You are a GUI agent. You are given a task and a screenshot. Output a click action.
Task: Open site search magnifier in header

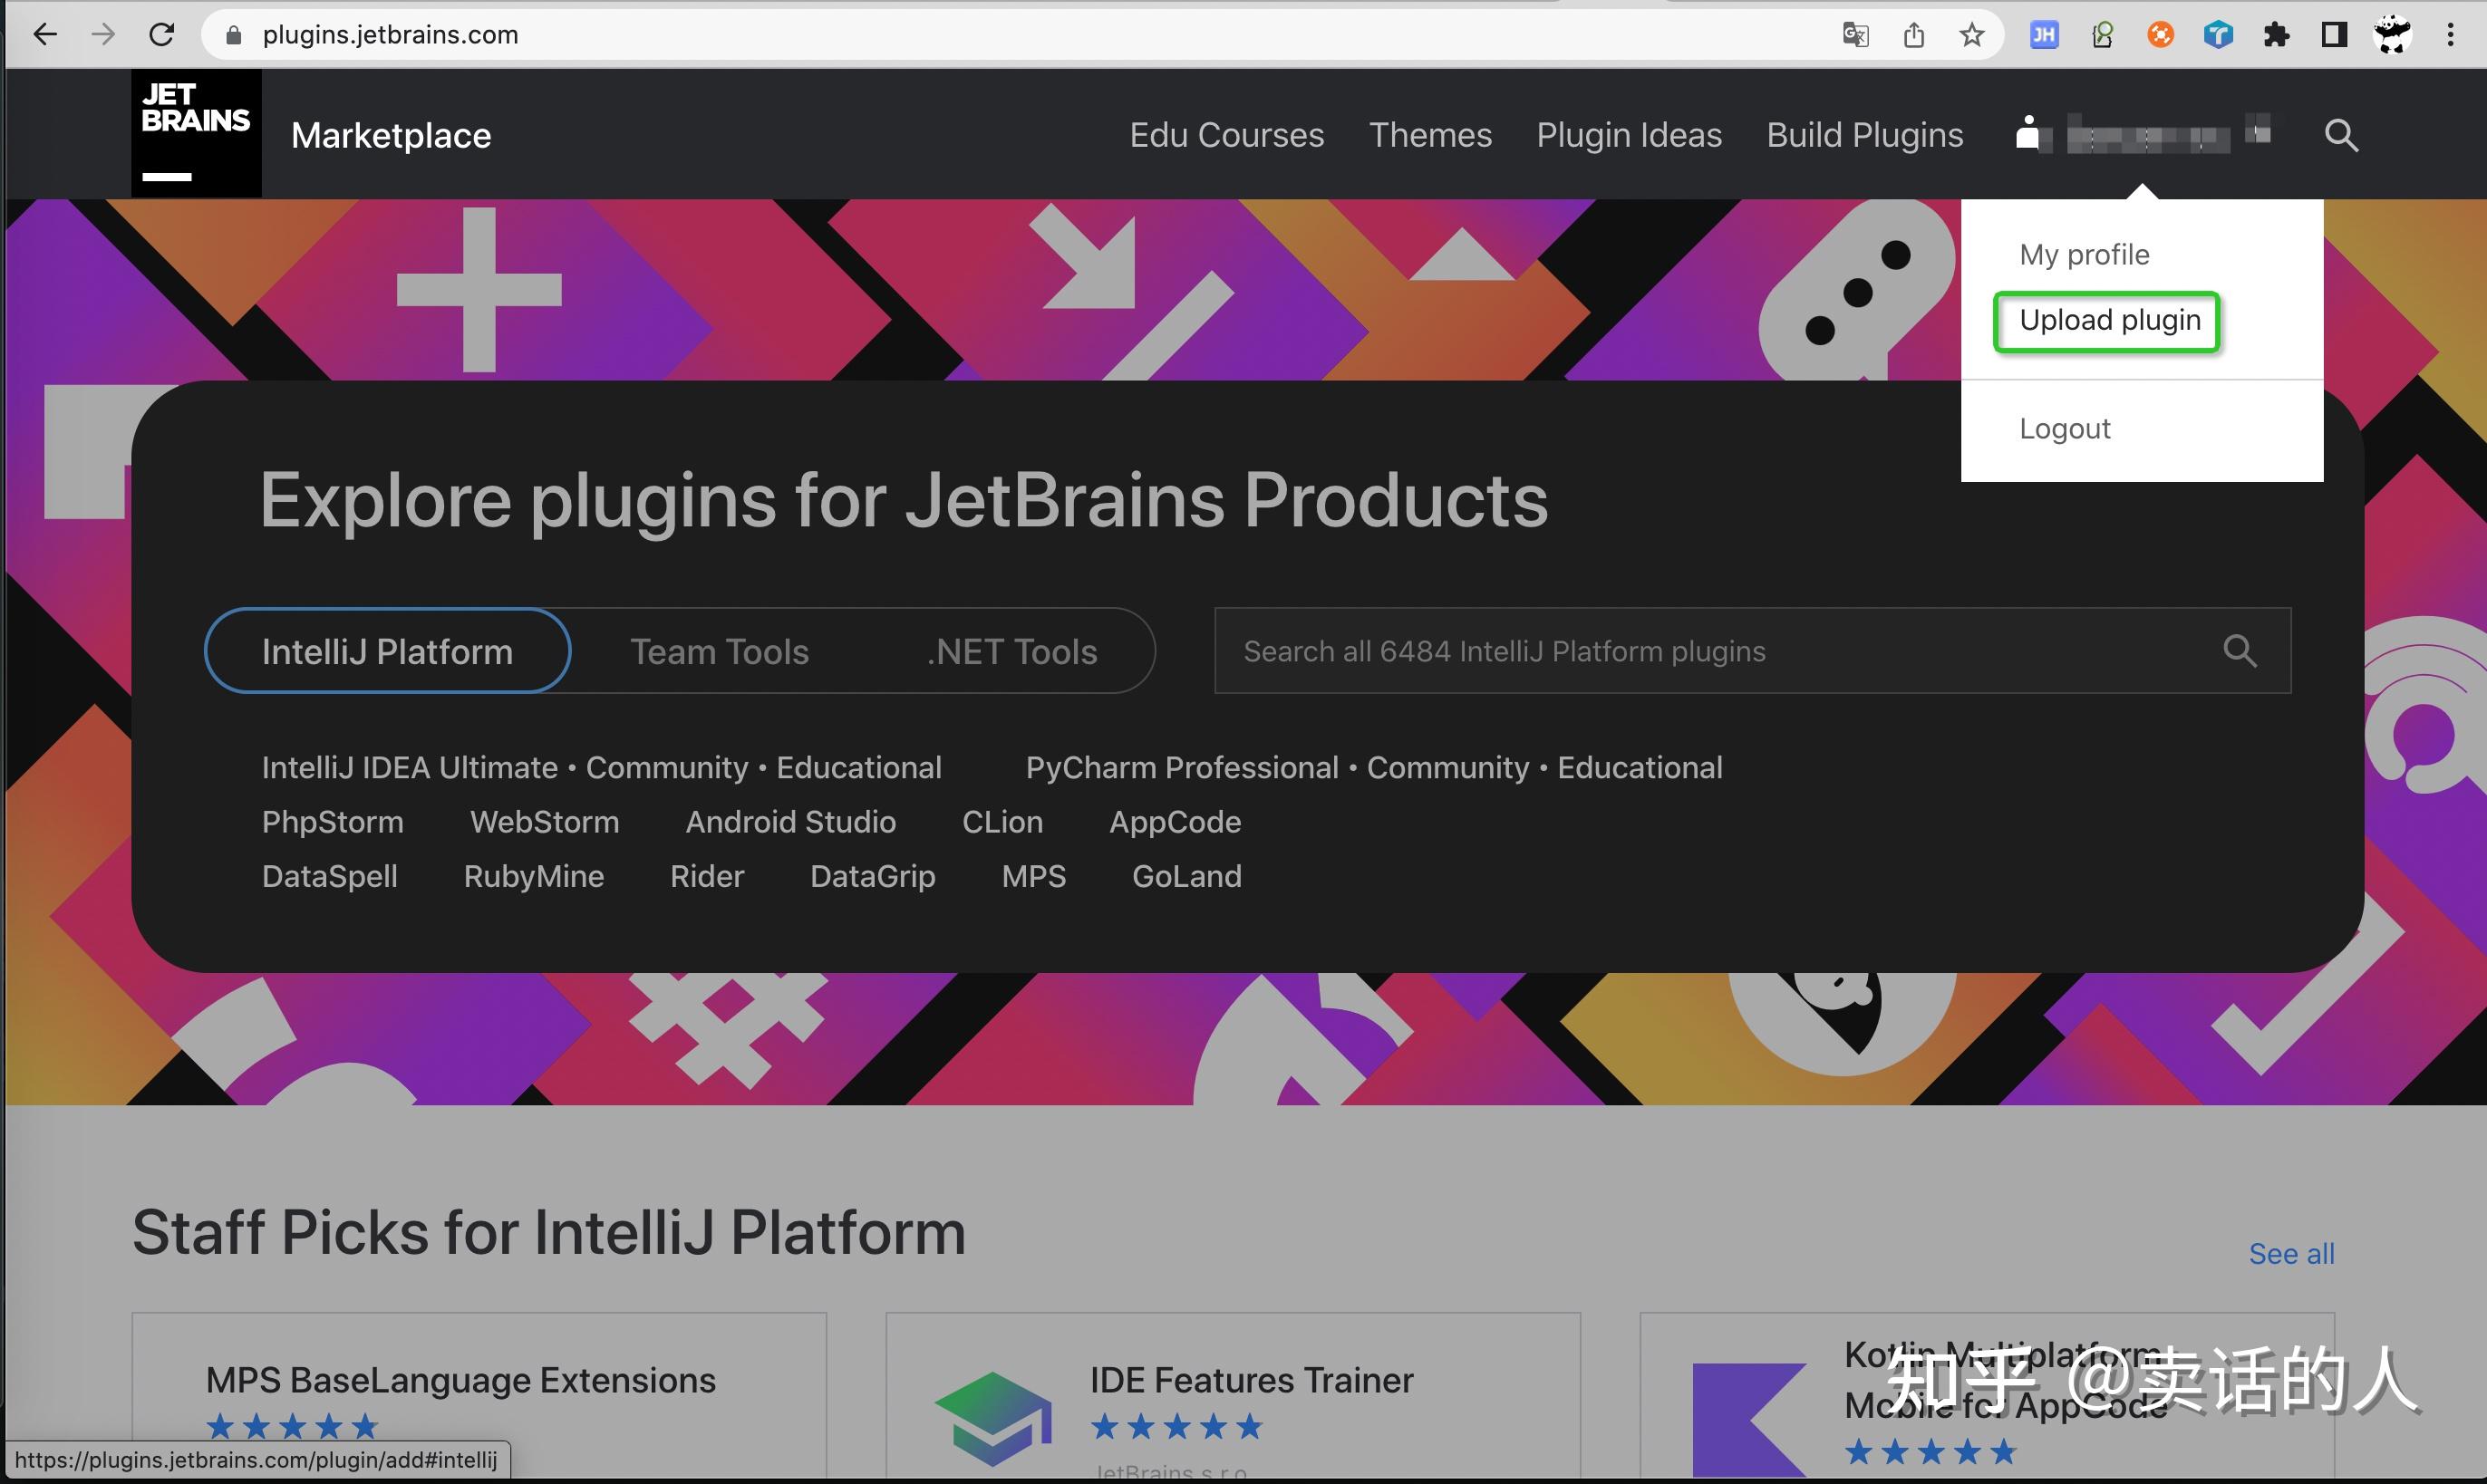click(2341, 135)
